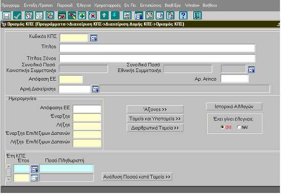
Task: Click the edit-field pencil toolbar icon
Action: pos(149,16)
